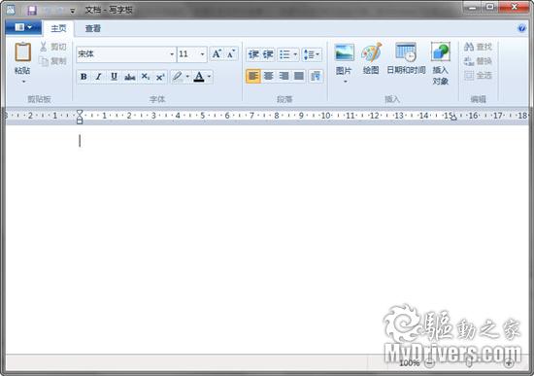Click the 插入对象 insert object icon
Screen dimensions: 534x376
point(440,63)
